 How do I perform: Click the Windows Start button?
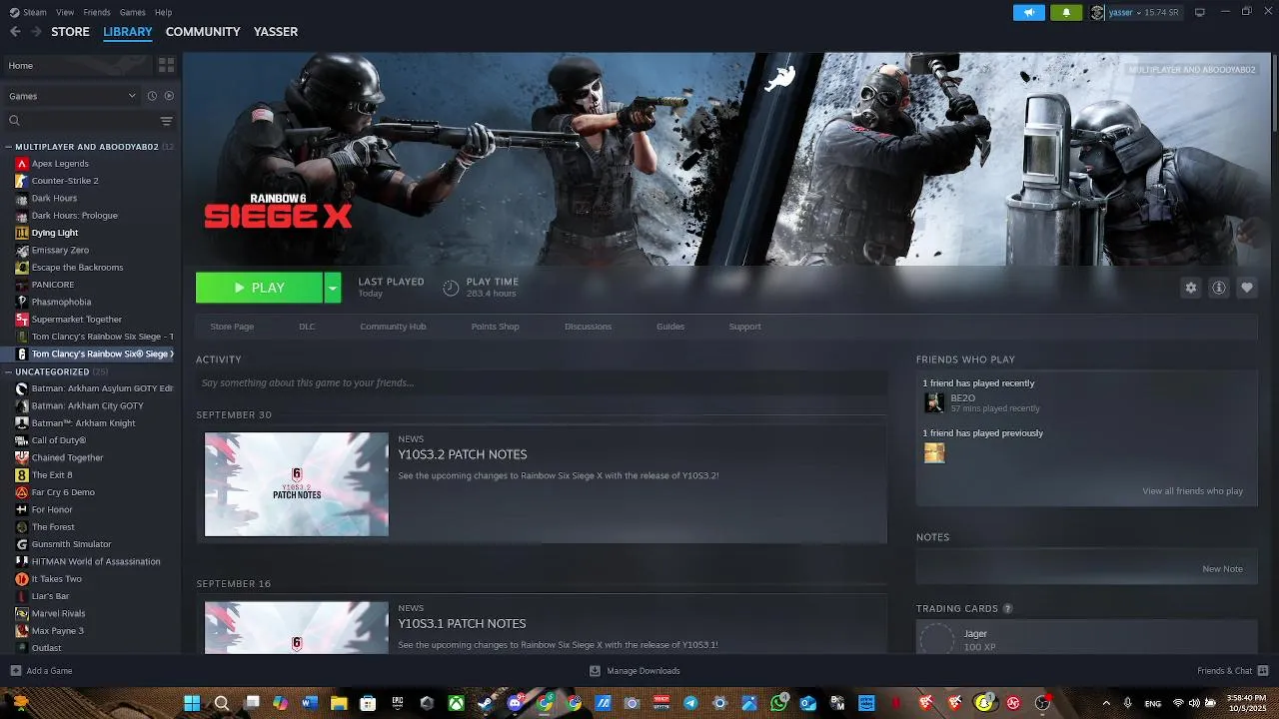(191, 703)
